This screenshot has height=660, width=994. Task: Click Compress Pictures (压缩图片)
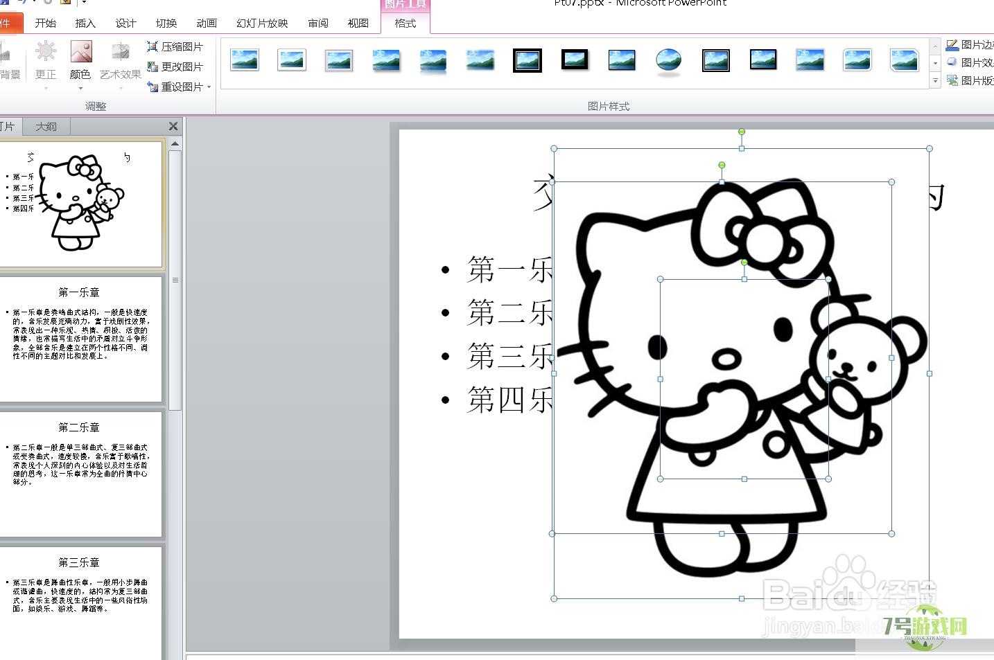[175, 46]
